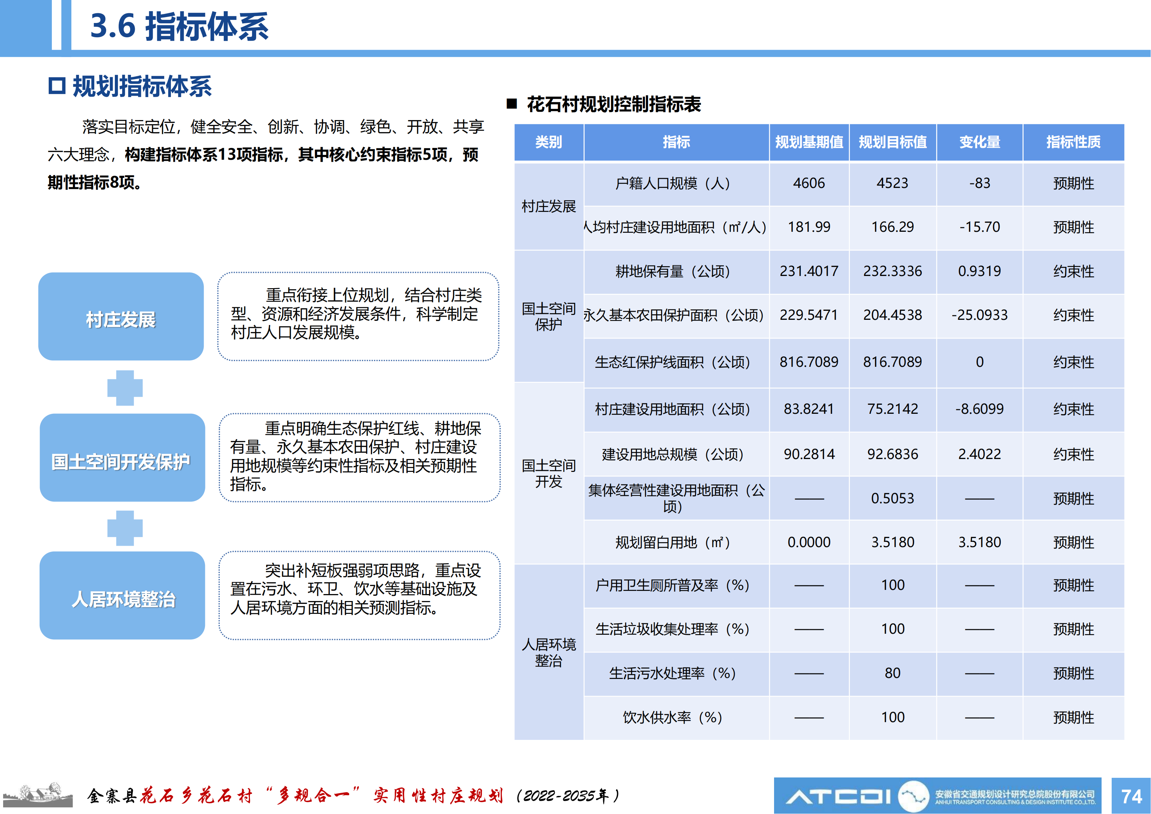Click the value 92.6836

click(892, 454)
